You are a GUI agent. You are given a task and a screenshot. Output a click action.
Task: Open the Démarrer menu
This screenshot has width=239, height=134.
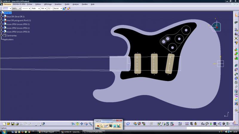[7, 4]
